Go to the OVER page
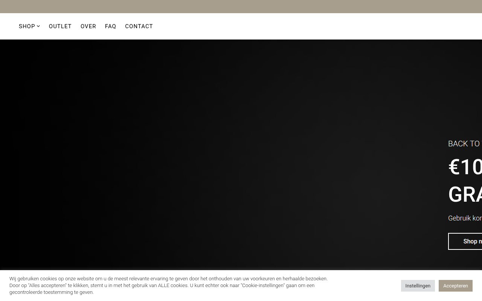The width and height of the screenshot is (482, 301). 88,26
